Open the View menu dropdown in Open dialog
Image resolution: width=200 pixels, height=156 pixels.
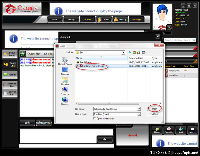tap(144, 52)
